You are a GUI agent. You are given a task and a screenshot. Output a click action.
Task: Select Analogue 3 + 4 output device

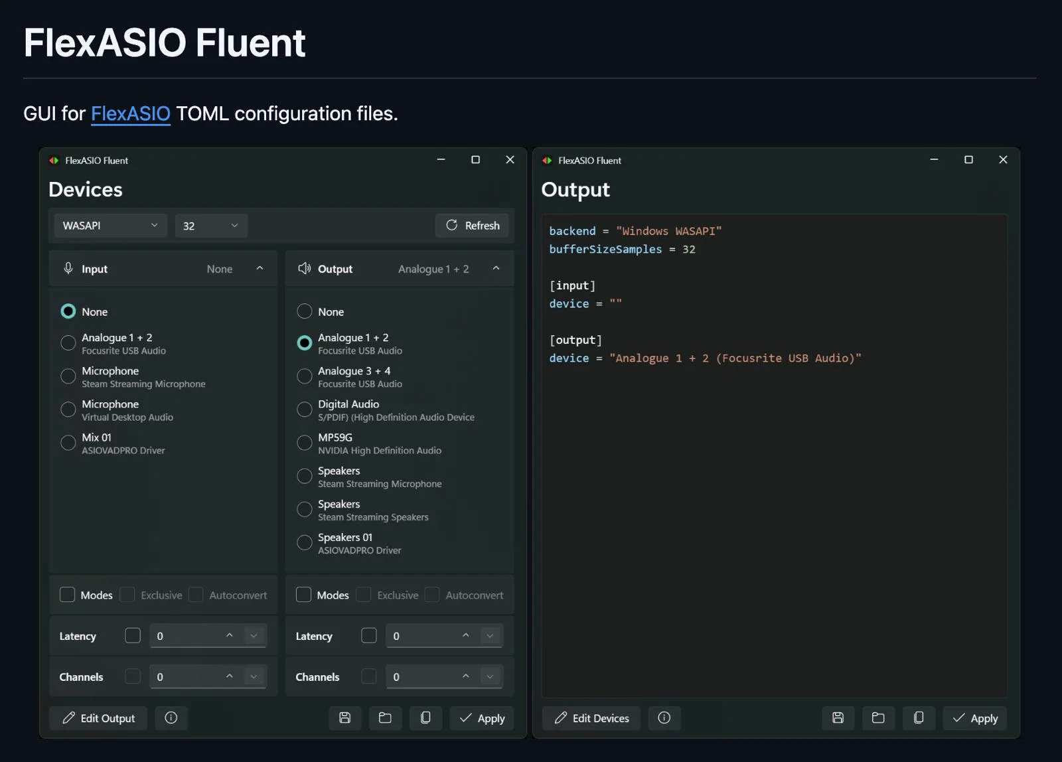coord(305,376)
